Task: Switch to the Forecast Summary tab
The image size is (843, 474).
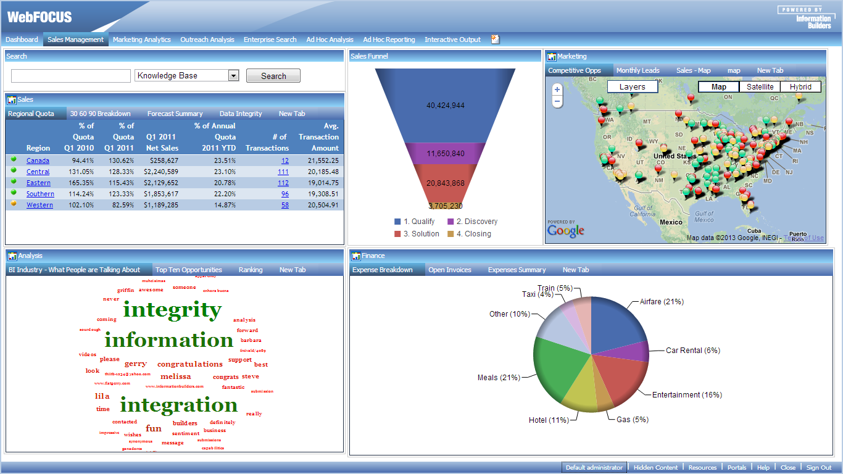Action: [175, 114]
